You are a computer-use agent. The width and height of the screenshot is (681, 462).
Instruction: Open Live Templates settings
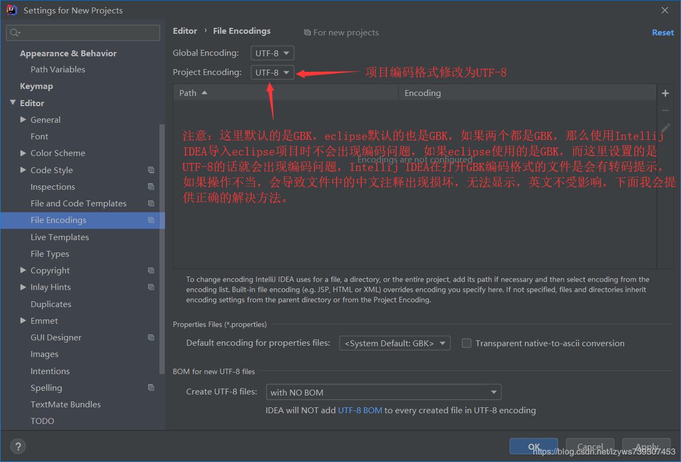(x=60, y=237)
